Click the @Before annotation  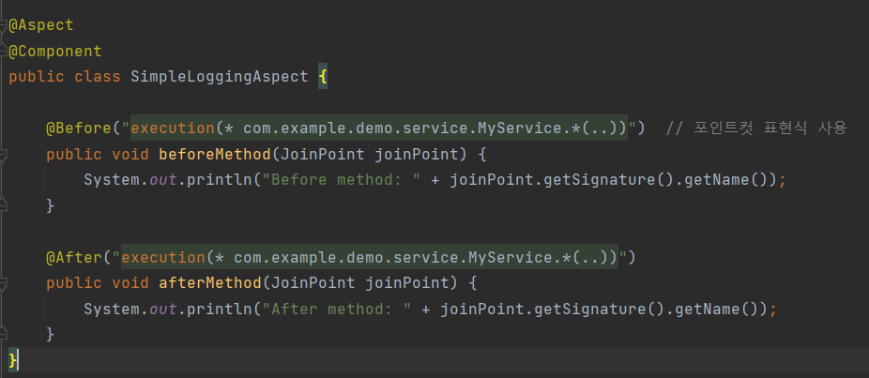coord(79,128)
